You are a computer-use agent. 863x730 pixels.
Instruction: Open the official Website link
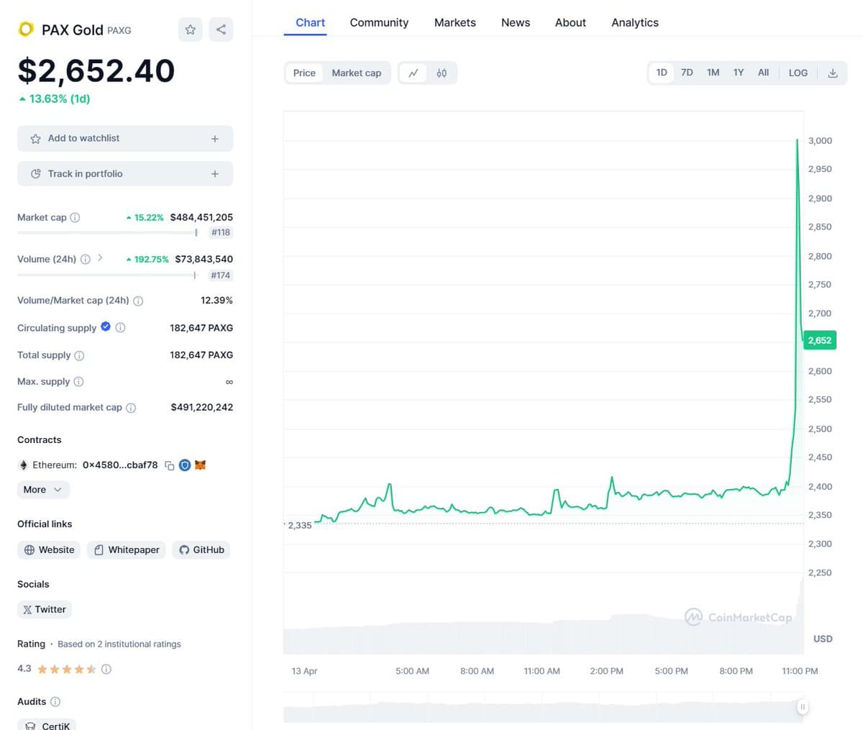pos(49,550)
